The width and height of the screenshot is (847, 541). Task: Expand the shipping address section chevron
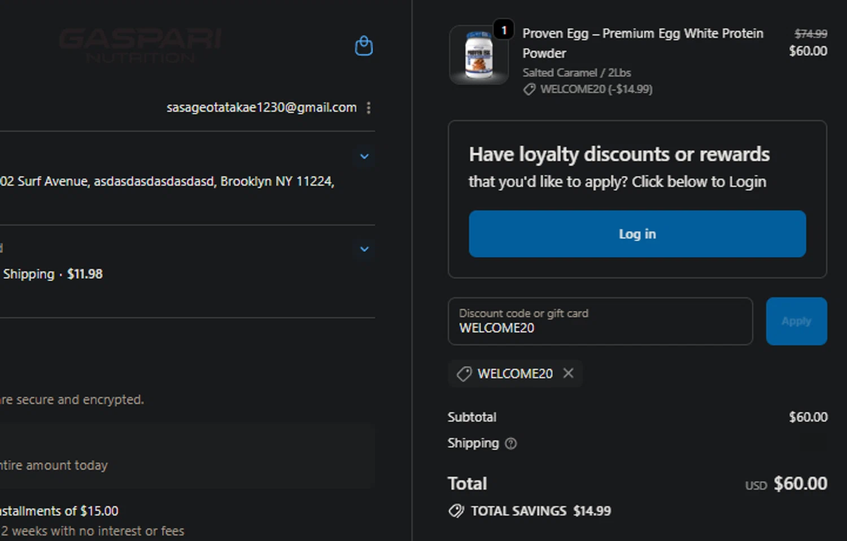tap(364, 156)
